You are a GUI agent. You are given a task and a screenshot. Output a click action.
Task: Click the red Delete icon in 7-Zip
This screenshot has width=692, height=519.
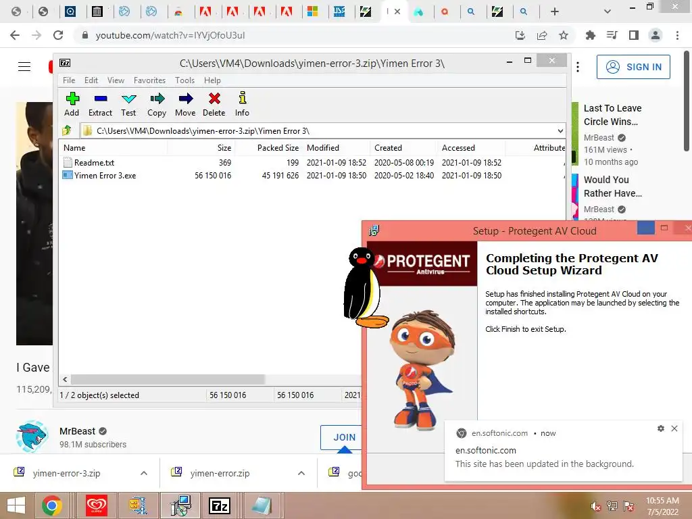point(214,104)
